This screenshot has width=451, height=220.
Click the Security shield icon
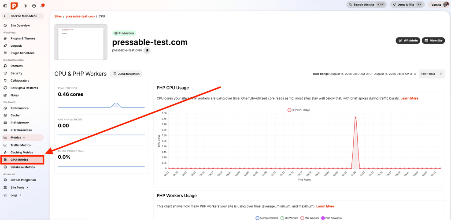(5, 73)
